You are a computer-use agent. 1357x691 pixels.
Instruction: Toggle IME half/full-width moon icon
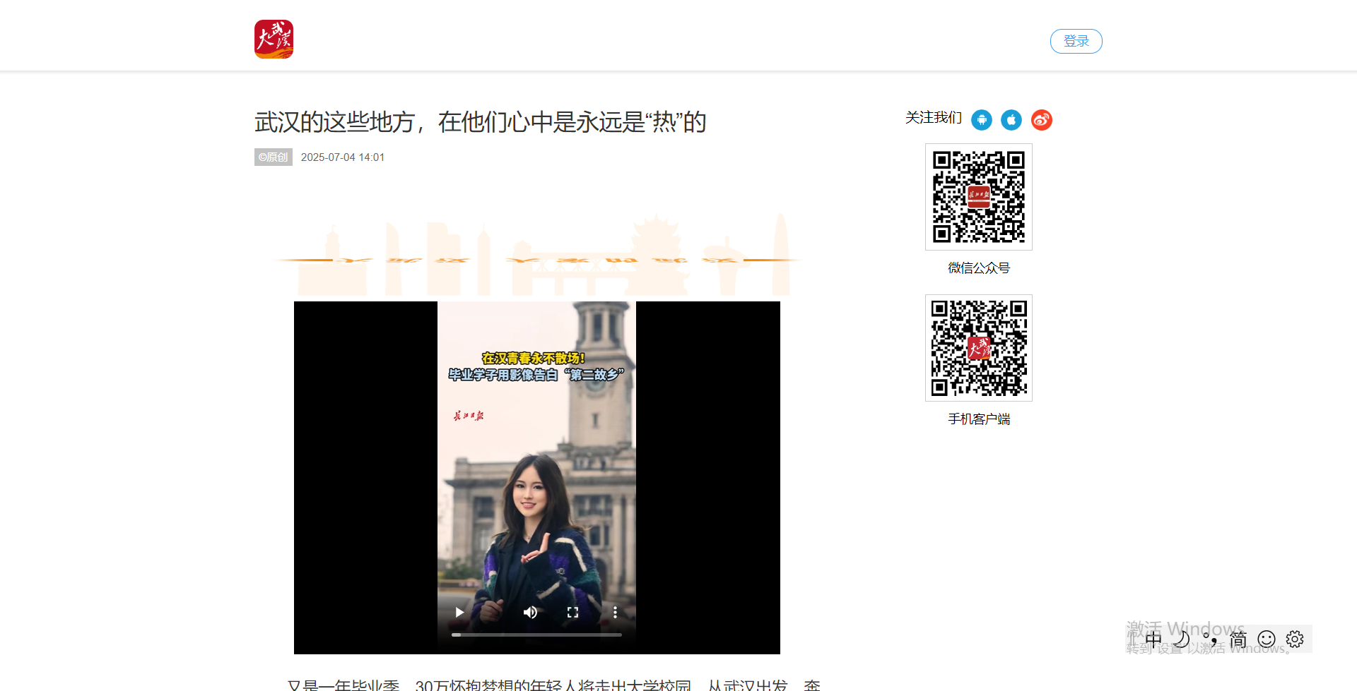tap(1182, 639)
